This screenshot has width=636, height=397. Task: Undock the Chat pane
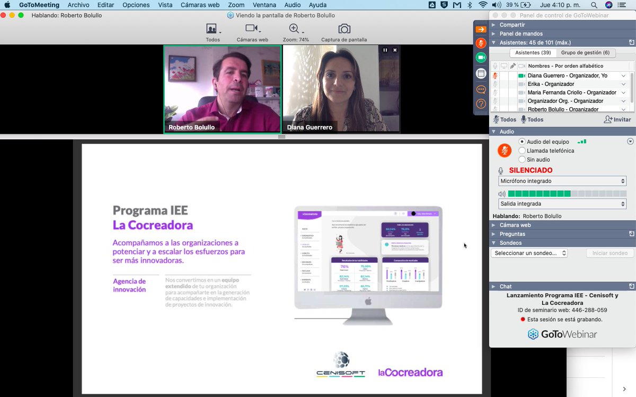[x=632, y=286]
